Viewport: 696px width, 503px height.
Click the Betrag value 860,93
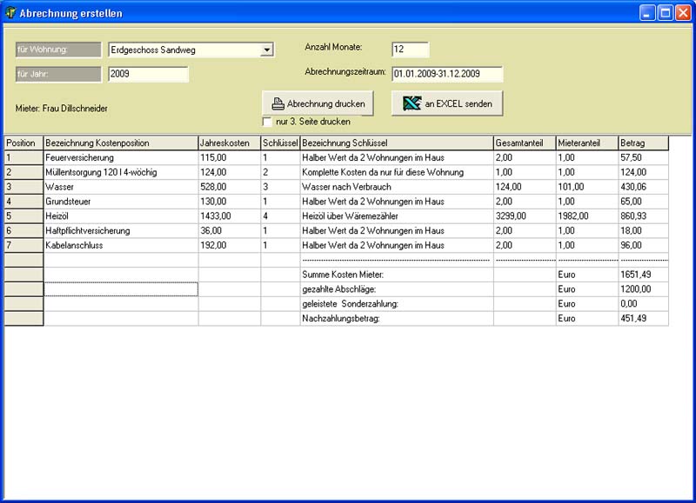[x=643, y=216]
